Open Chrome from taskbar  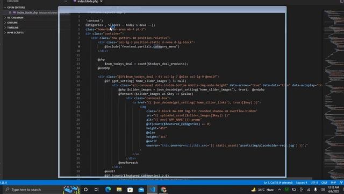(163, 189)
